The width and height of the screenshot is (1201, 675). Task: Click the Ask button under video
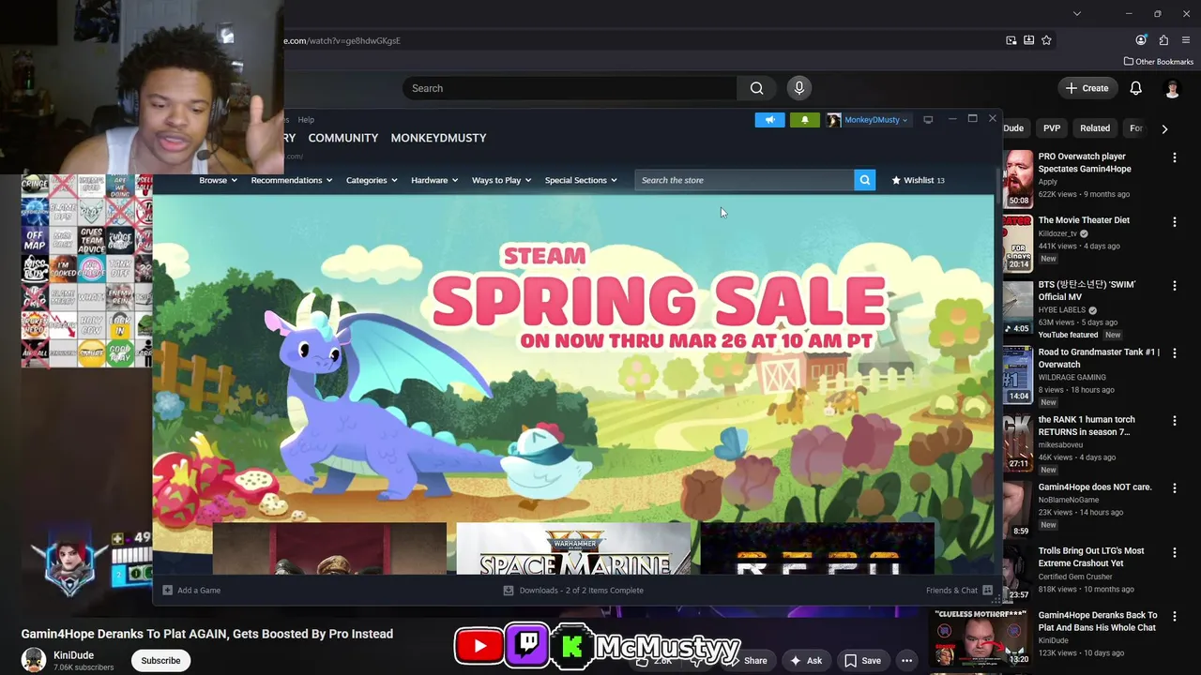pos(805,661)
